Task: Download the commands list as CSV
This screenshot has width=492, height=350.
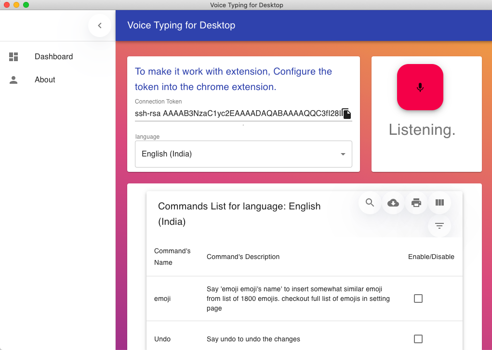Action: click(393, 203)
